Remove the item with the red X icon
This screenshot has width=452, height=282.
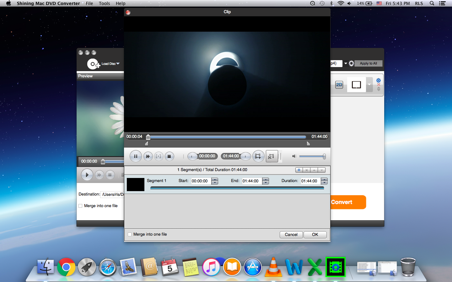[379, 85]
